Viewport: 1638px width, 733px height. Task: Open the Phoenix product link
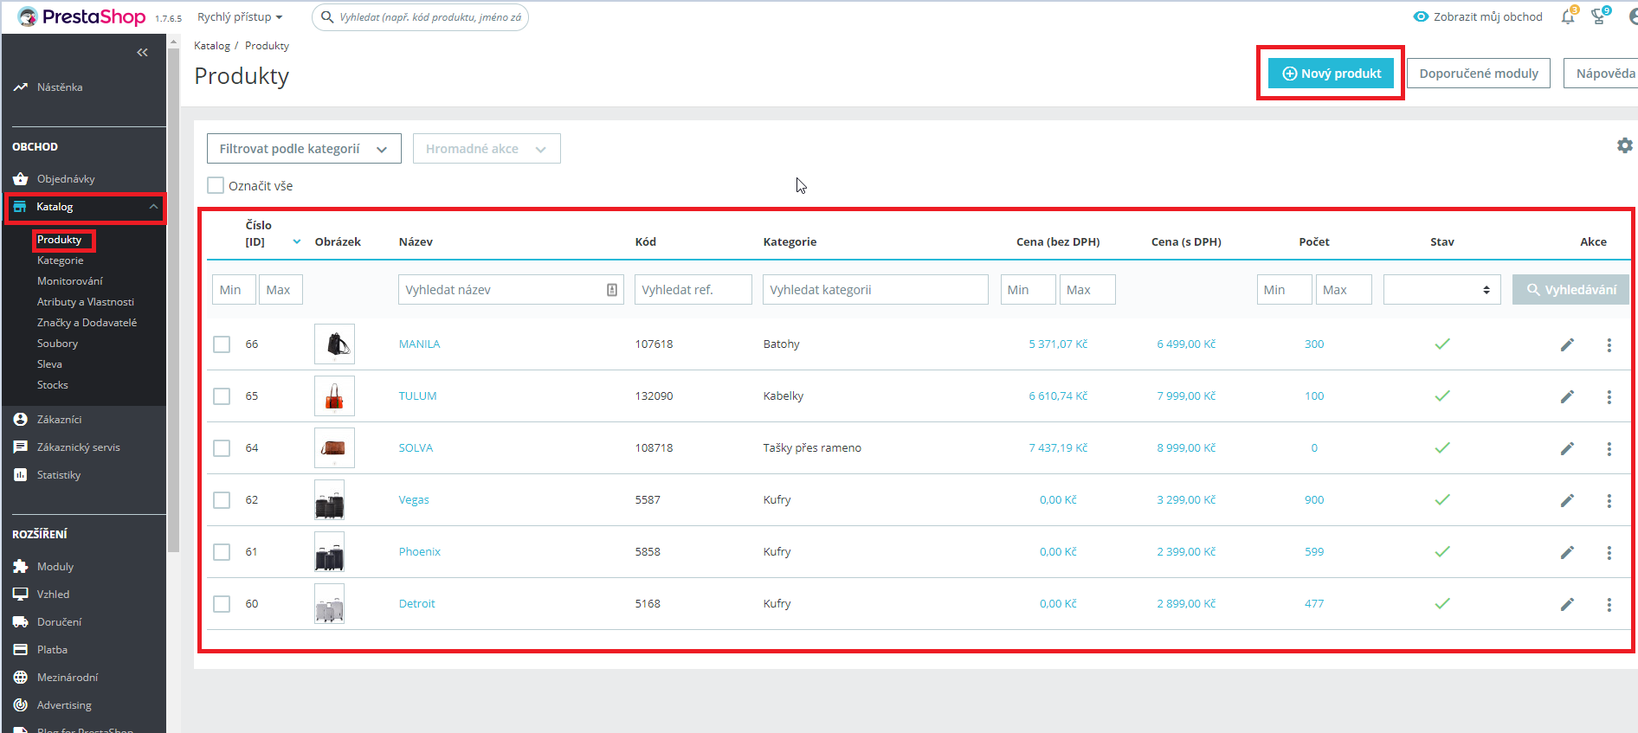tap(420, 551)
